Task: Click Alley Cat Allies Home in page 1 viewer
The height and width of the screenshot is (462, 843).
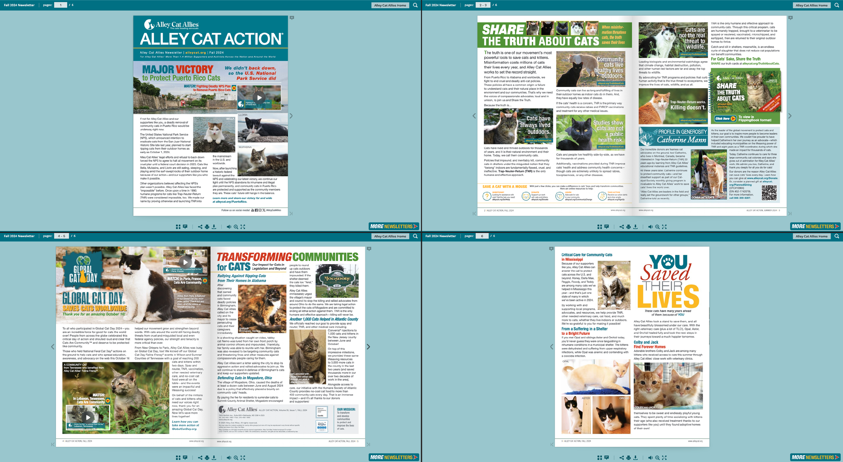Action: (x=390, y=5)
